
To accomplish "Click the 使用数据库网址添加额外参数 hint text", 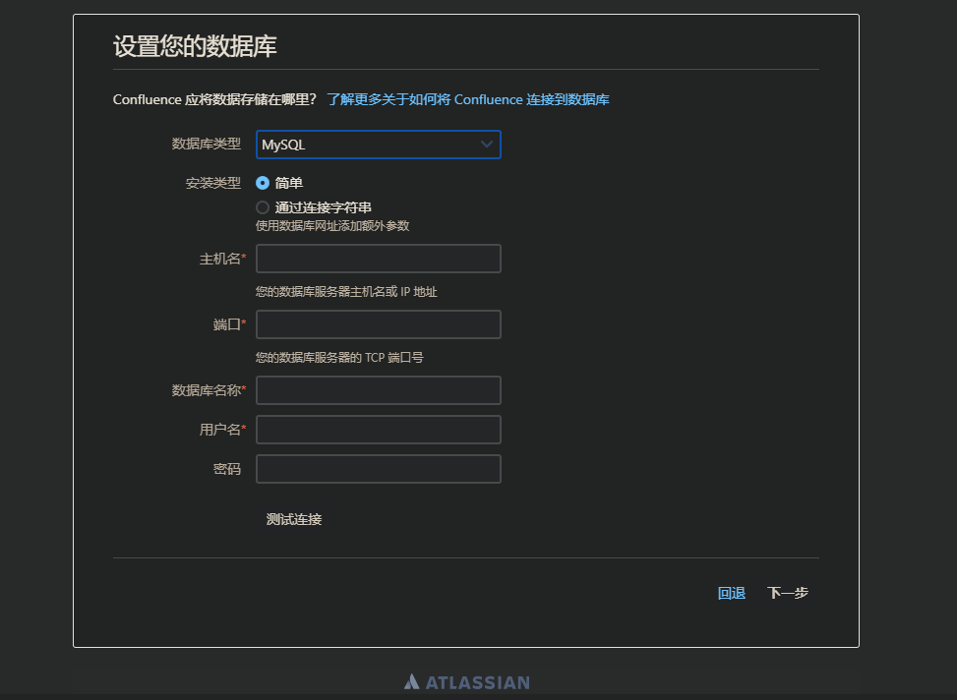I will (332, 226).
